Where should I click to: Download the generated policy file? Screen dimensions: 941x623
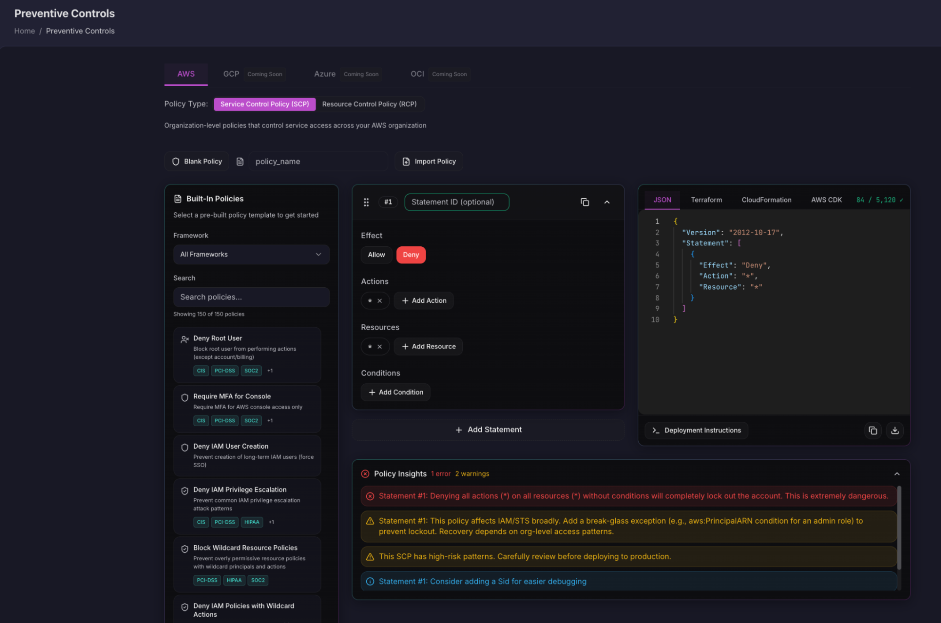[x=895, y=430]
